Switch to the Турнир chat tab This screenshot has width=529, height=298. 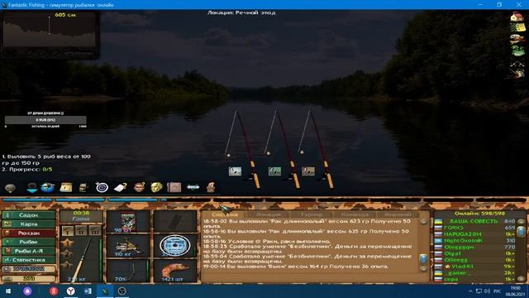(312, 214)
